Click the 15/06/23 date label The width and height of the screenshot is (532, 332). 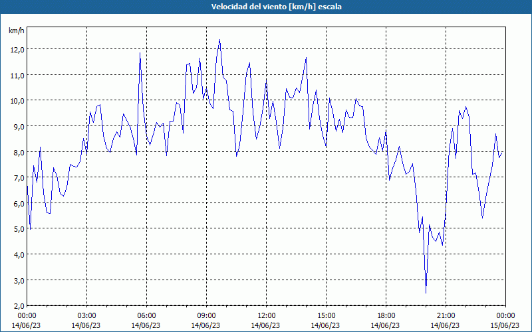(x=505, y=325)
